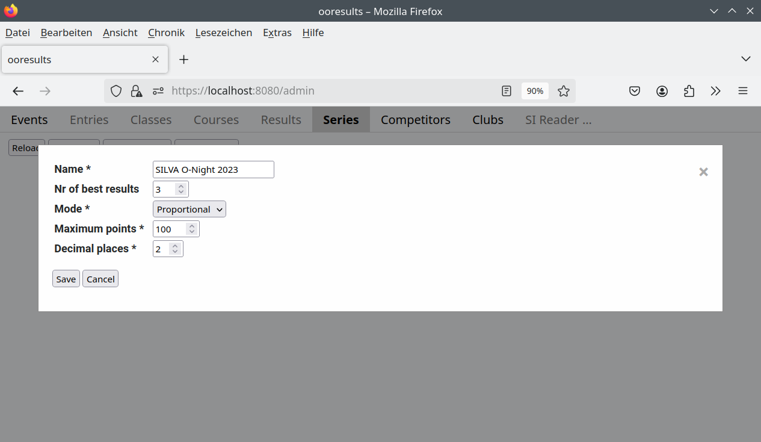This screenshot has height=442, width=761.
Task: Switch to the Classes tab
Action: click(x=151, y=119)
